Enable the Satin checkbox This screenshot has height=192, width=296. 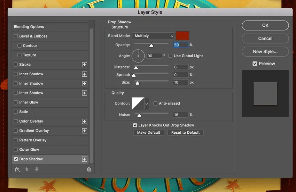click(x=16, y=112)
